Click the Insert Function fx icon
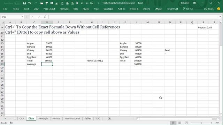223x125 pixels. [x=45, y=17]
